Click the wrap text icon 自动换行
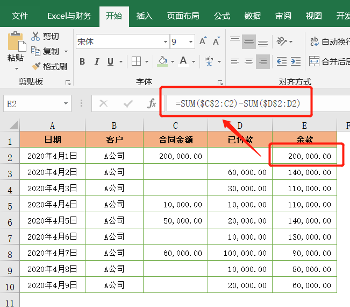The width and height of the screenshot is (350, 307). pos(315,41)
